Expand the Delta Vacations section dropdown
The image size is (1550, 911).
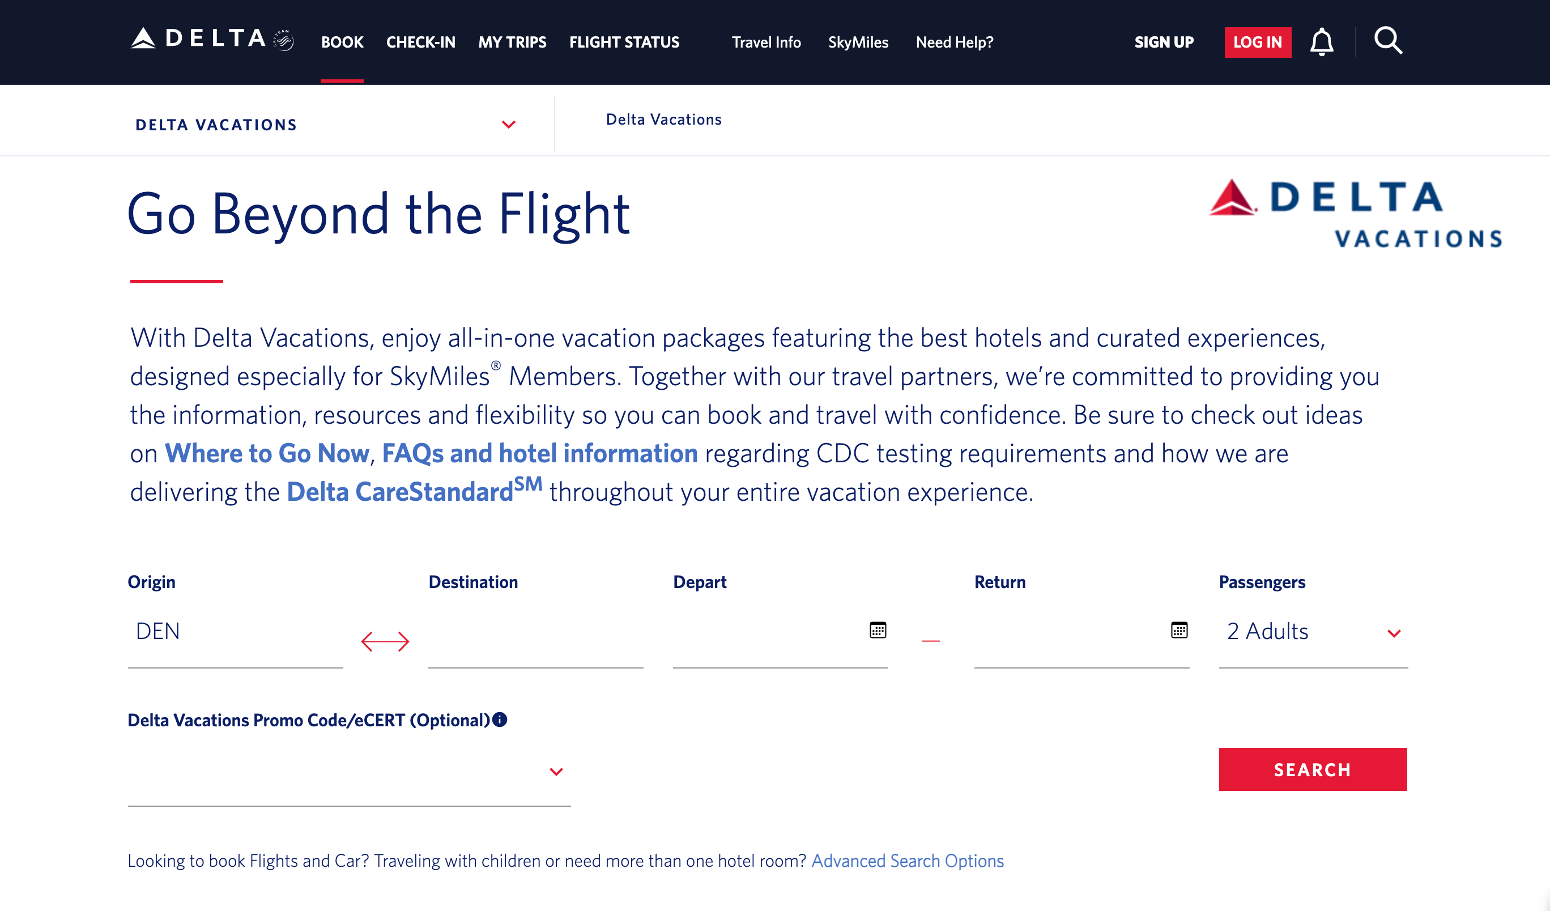[509, 124]
